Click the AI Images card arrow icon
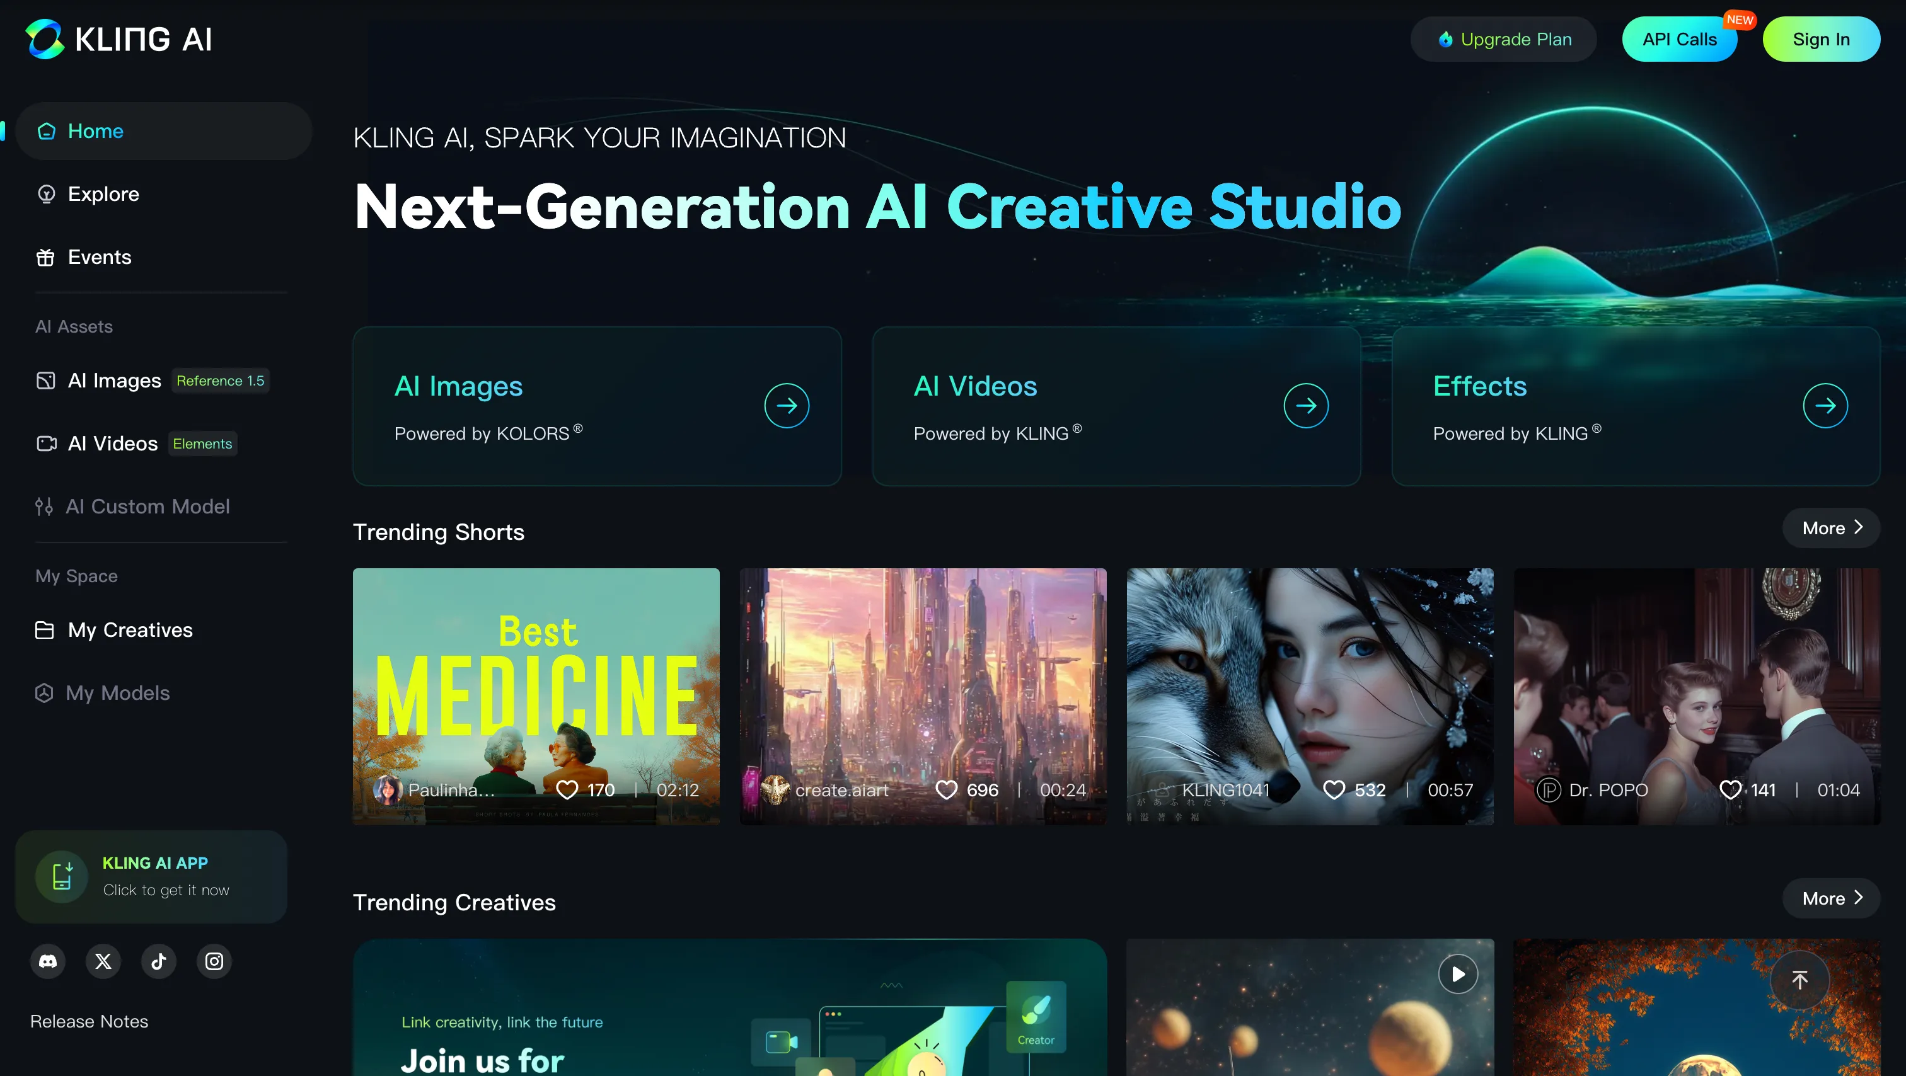1906x1076 pixels. pyautogui.click(x=787, y=405)
